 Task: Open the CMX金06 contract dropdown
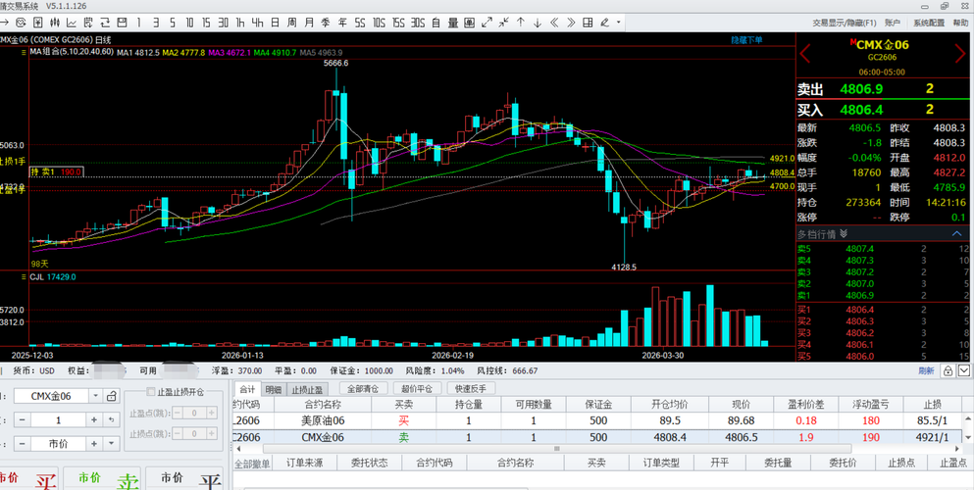click(x=96, y=396)
